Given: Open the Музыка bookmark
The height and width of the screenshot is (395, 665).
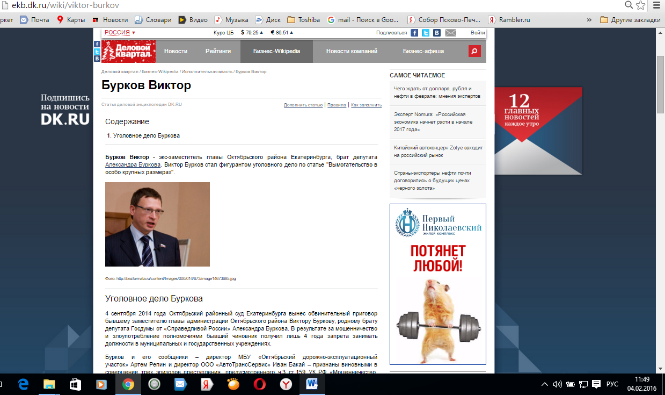Looking at the screenshot, I should 231,20.
